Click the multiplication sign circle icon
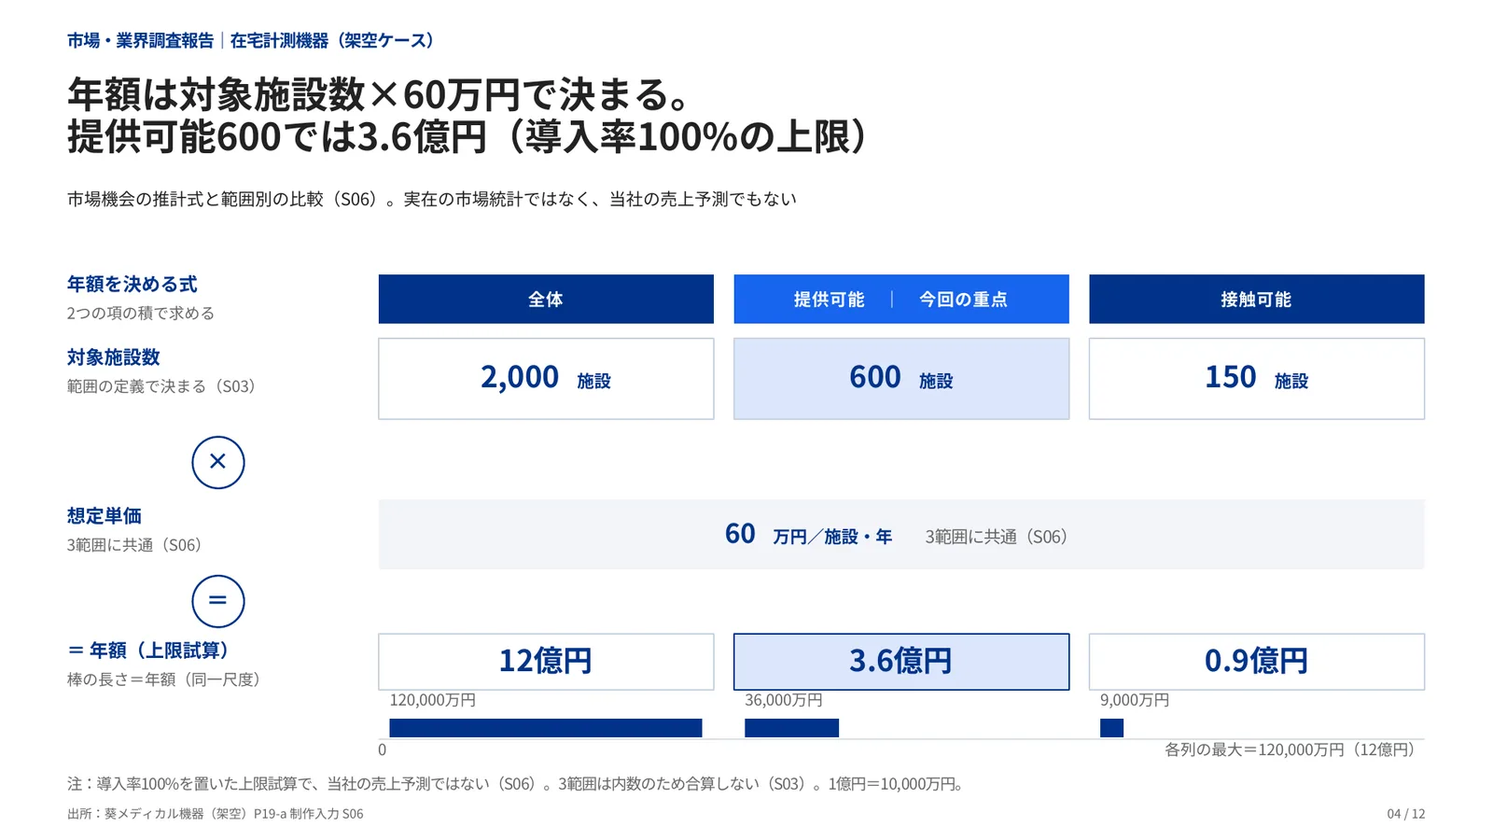Screen dimensions: 1493x840 pyautogui.click(x=217, y=462)
